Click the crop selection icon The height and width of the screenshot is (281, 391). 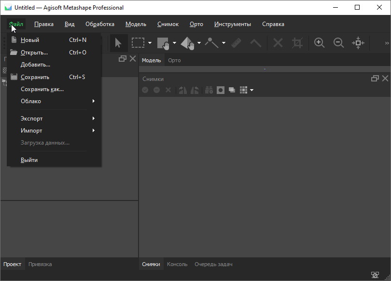pos(297,43)
